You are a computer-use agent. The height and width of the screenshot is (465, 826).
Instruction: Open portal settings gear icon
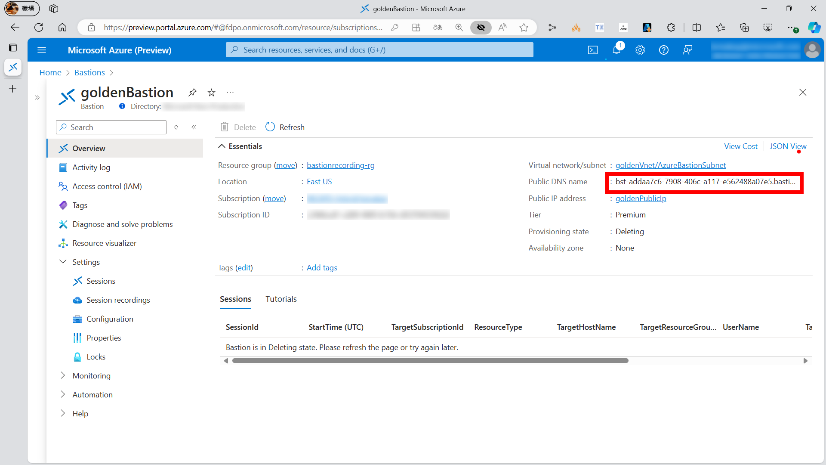pyautogui.click(x=640, y=50)
